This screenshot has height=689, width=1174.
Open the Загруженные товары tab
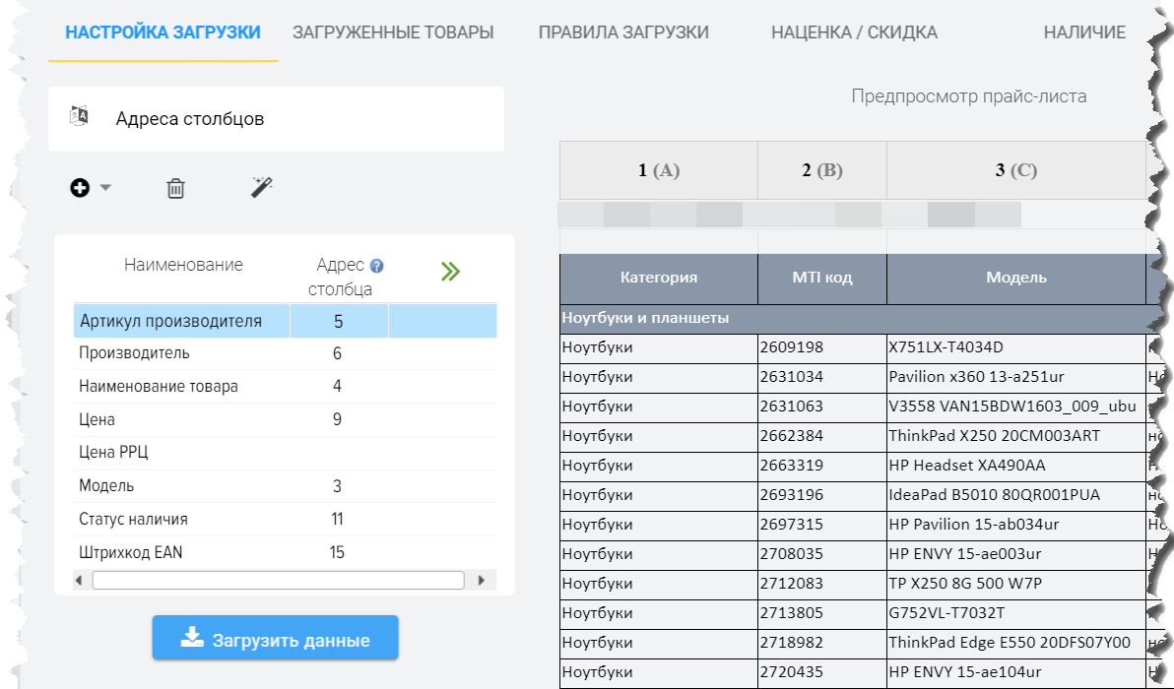393,32
